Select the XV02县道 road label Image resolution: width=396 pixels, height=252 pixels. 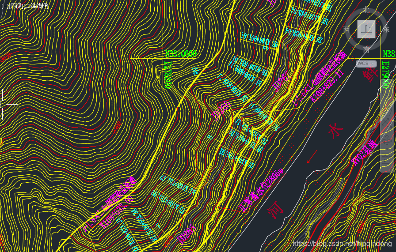pyautogui.click(x=365, y=152)
